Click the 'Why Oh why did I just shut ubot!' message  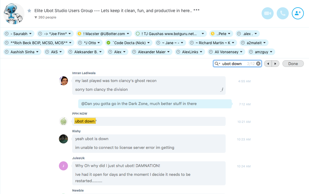tap(117, 166)
